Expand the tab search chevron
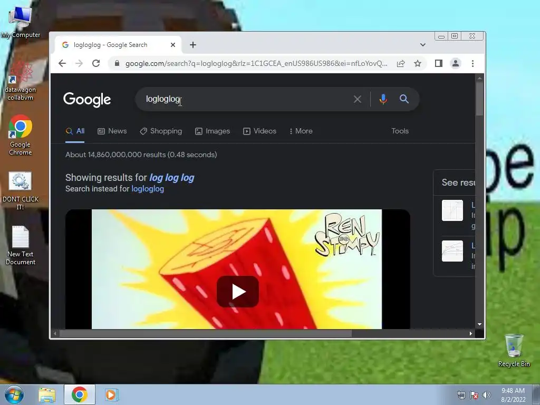 pos(422,45)
